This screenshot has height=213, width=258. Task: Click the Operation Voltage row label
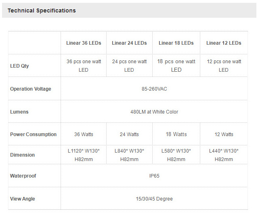31,89
